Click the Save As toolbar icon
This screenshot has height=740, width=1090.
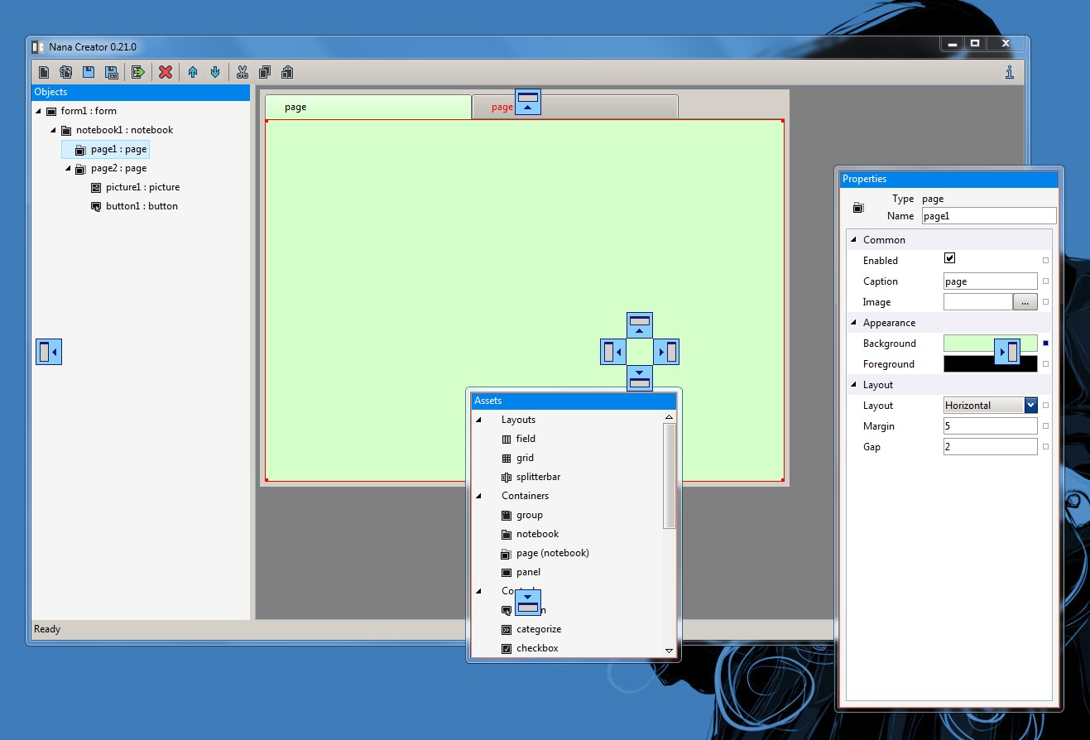coord(111,72)
